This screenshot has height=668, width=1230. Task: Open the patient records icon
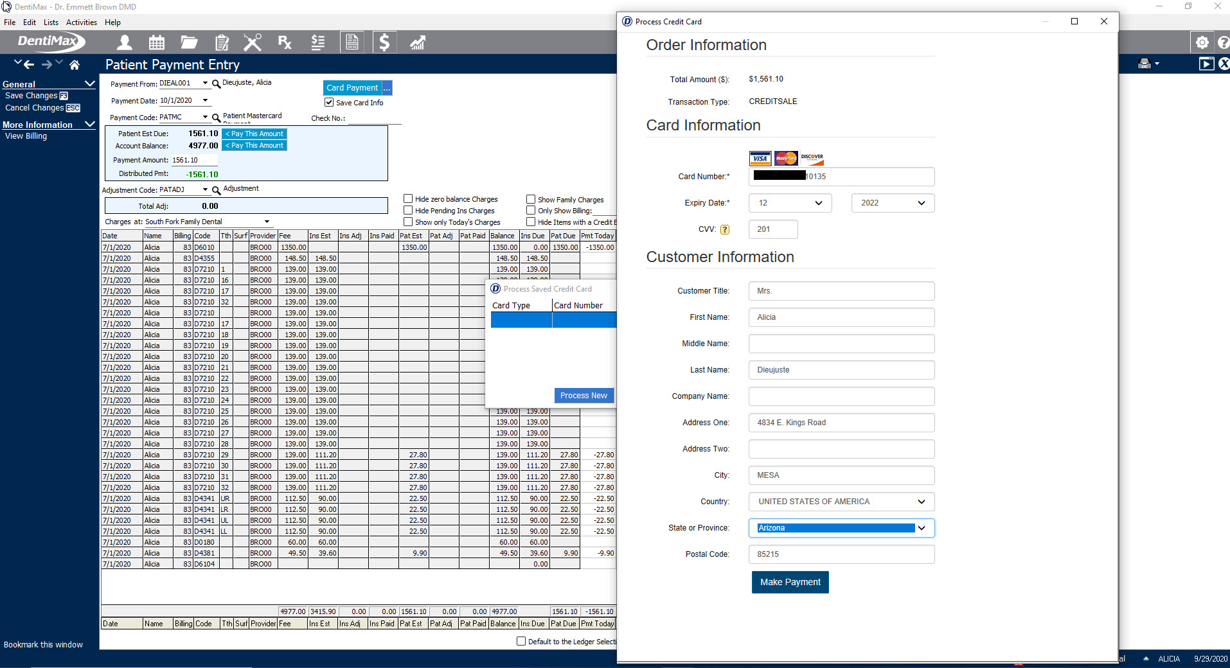tap(124, 42)
